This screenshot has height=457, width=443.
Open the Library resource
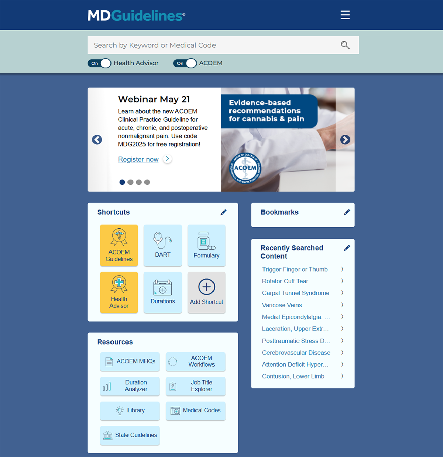(130, 411)
